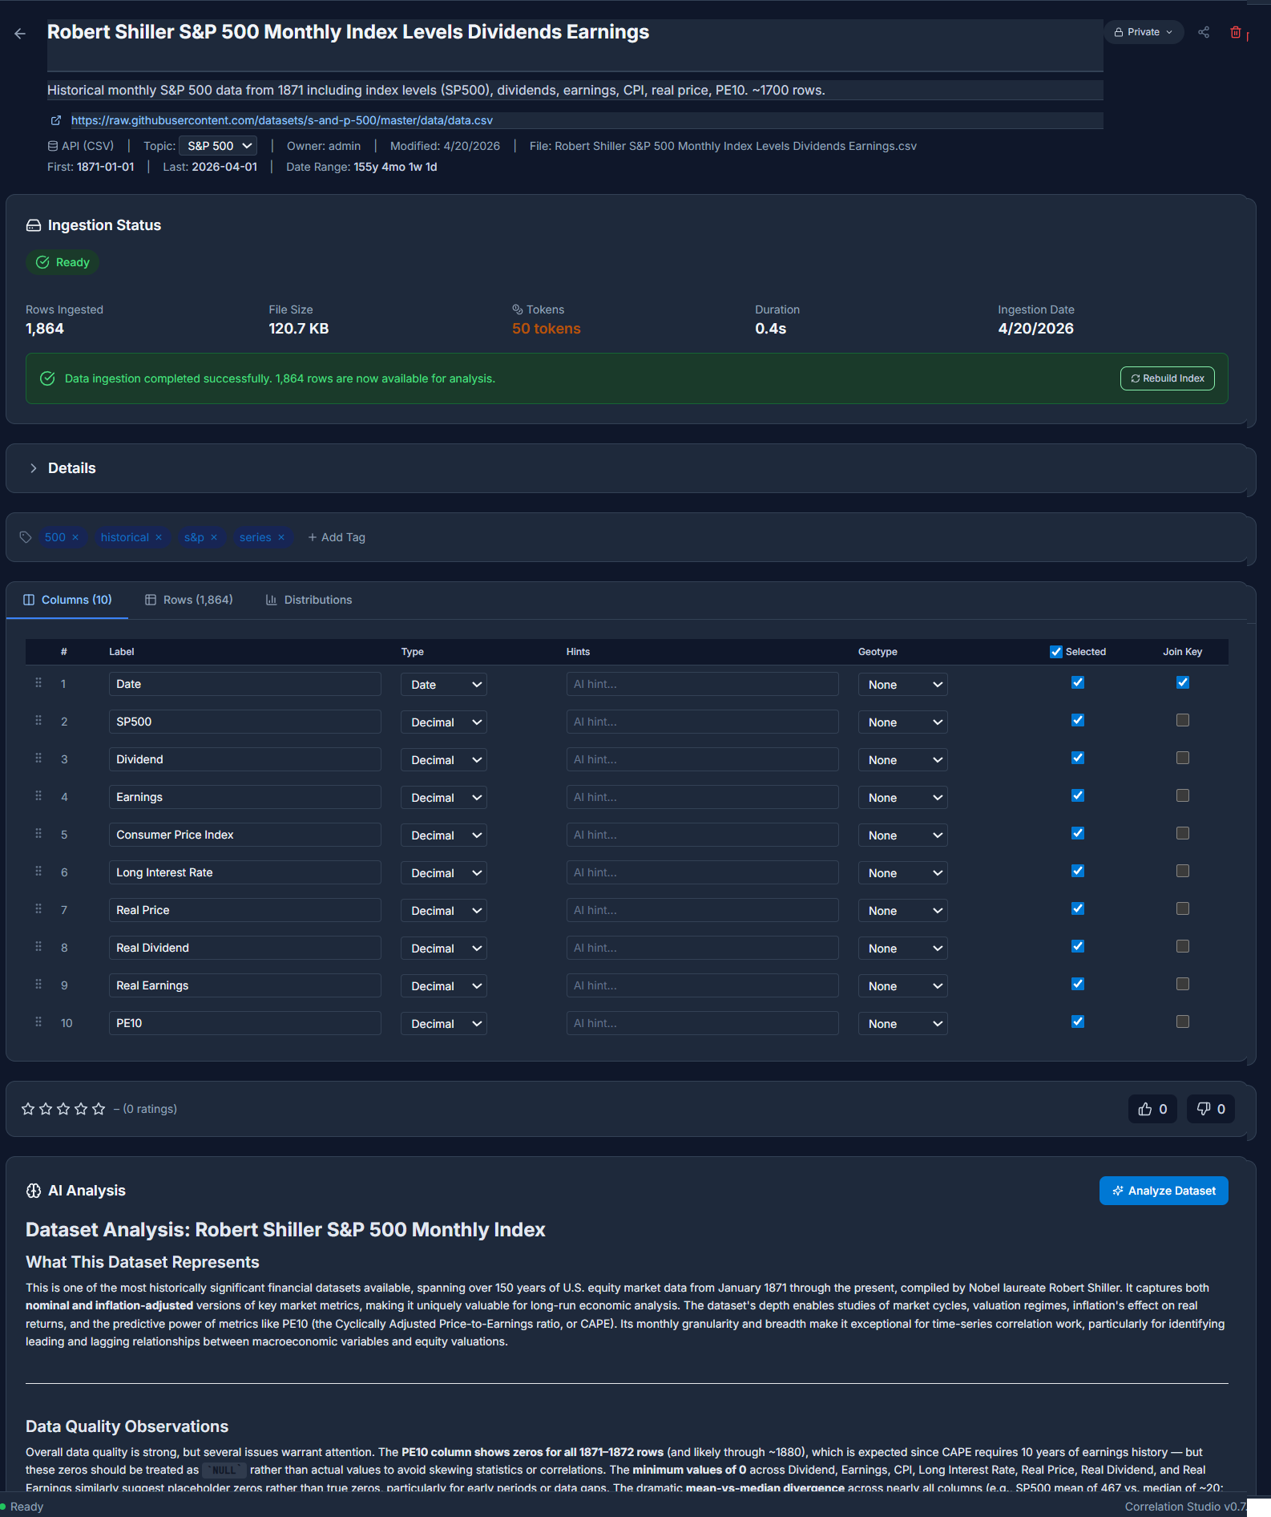Screen dimensions: 1271x1517
Task: Open the Private visibility dropdown
Action: click(x=1144, y=32)
